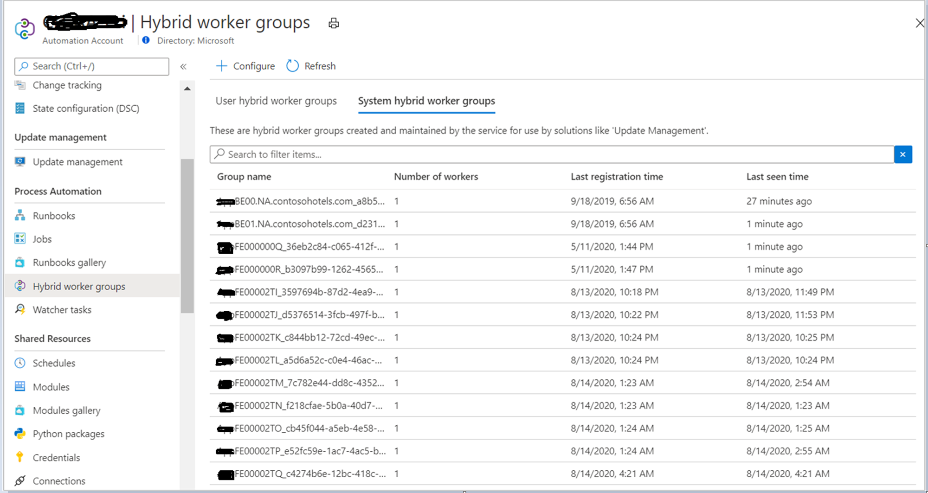Viewport: 928px width, 493px height.
Task: Click the Schedules clock icon
Action: click(20, 363)
